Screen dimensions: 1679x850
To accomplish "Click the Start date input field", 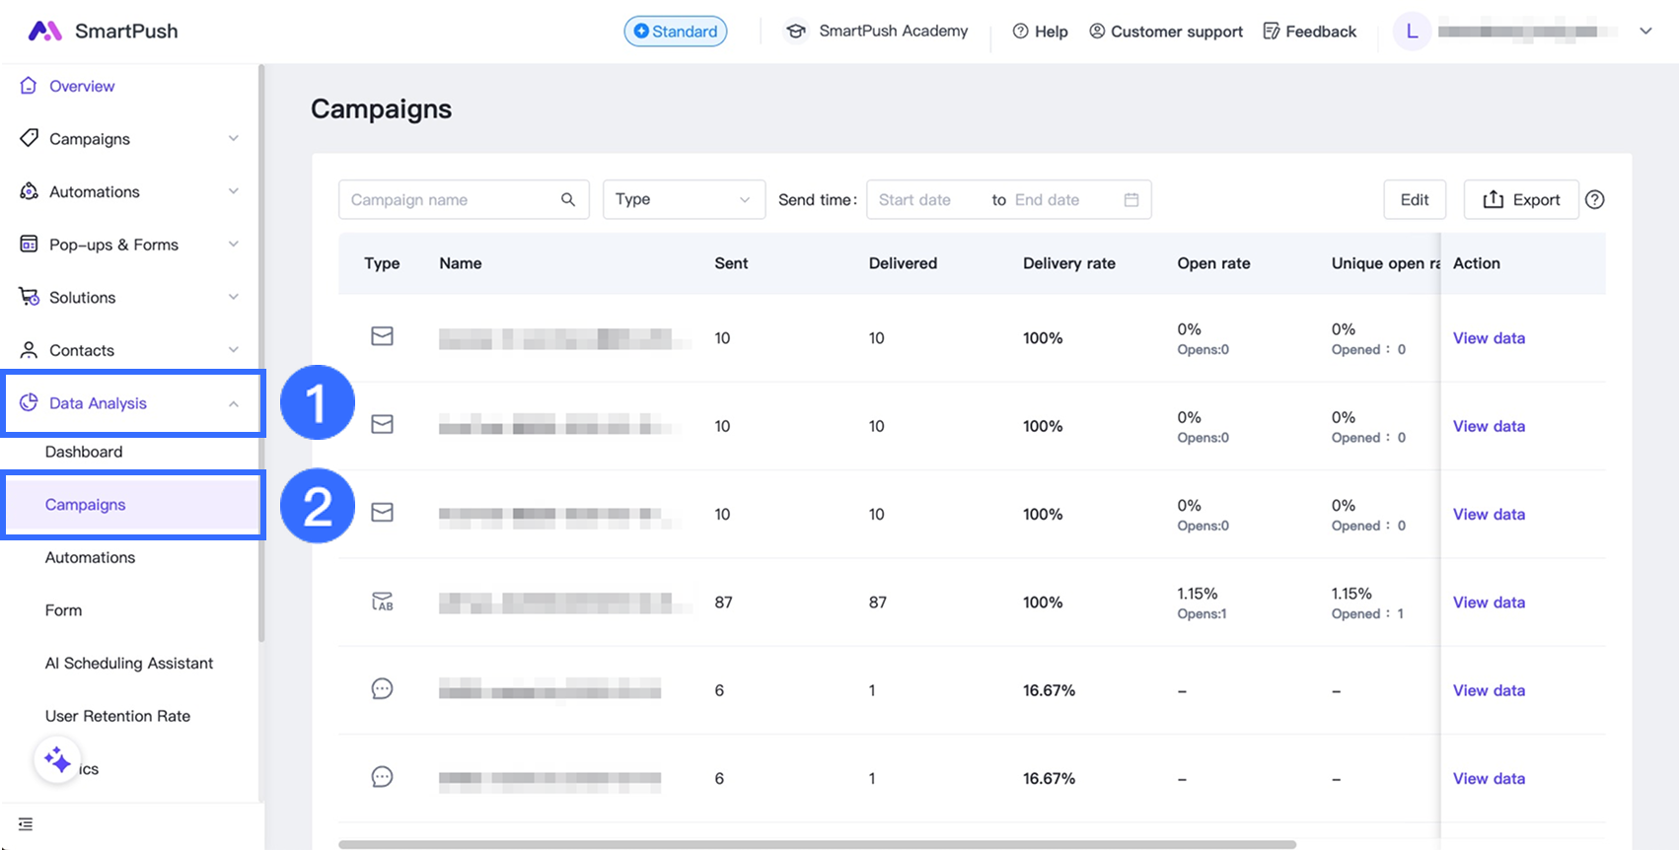I will tap(927, 200).
